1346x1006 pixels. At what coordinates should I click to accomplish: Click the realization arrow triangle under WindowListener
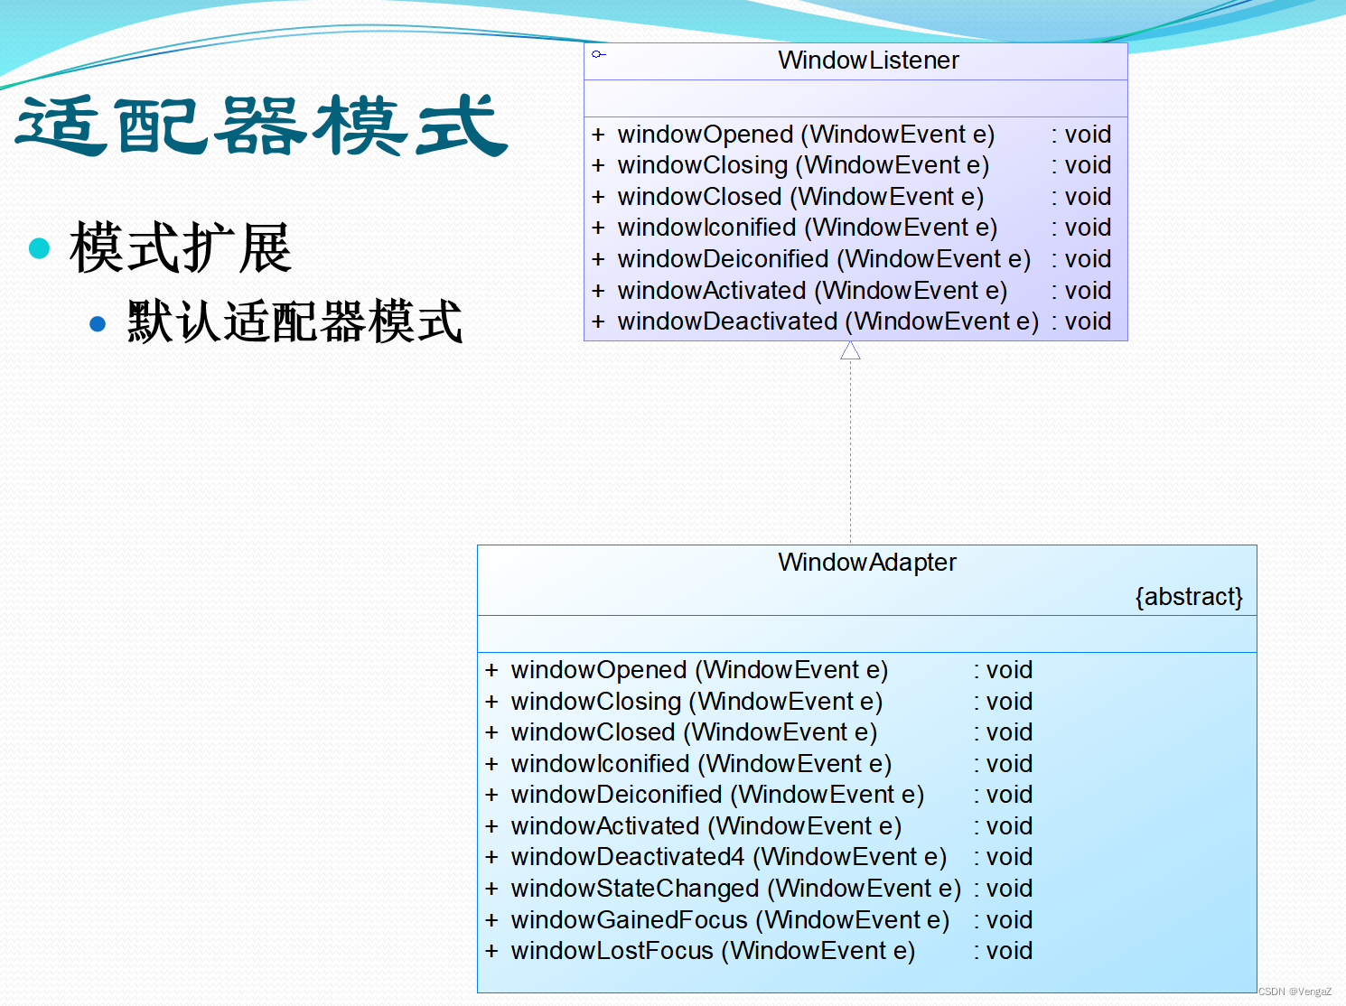coord(850,350)
